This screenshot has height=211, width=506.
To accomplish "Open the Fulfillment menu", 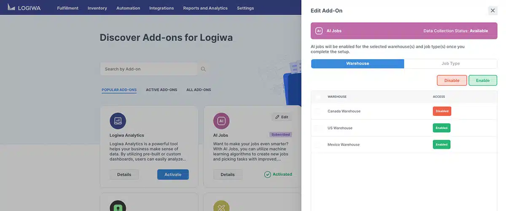I will pos(68,8).
